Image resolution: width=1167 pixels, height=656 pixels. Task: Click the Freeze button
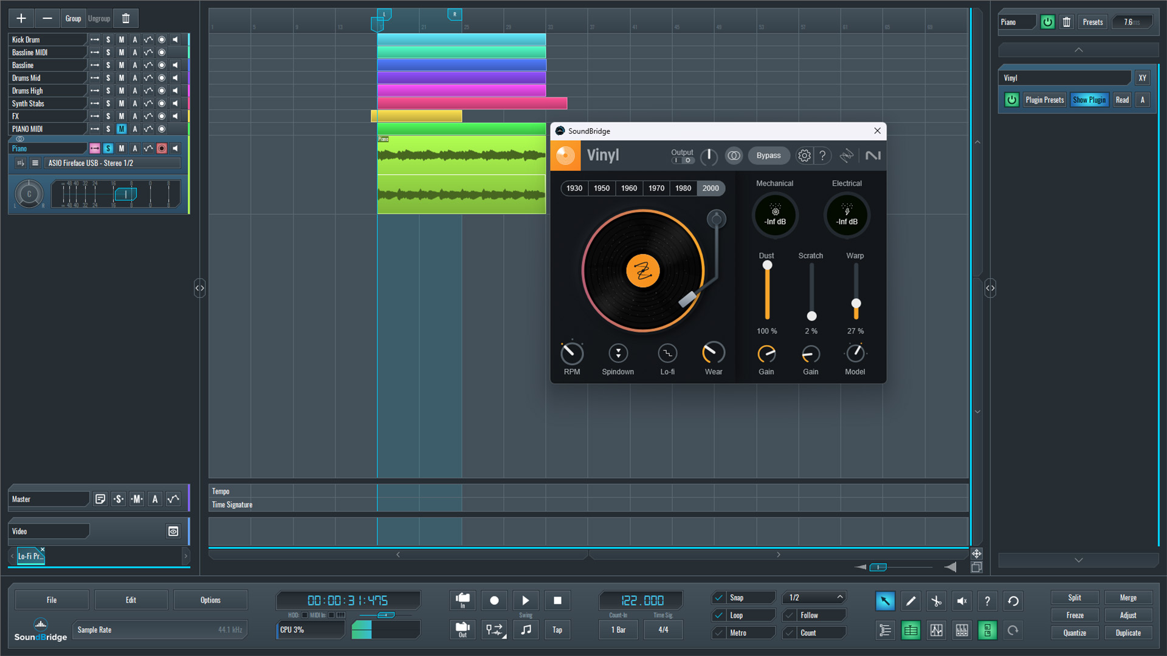coord(1075,615)
